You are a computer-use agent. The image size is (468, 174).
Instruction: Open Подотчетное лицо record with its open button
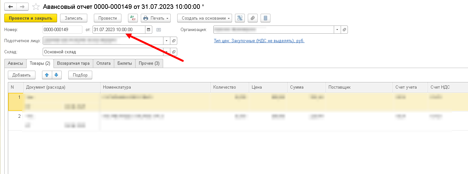pyautogui.click(x=174, y=41)
